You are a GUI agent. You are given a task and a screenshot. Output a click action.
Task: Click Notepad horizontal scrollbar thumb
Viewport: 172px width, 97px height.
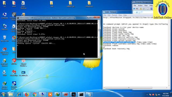129,88
